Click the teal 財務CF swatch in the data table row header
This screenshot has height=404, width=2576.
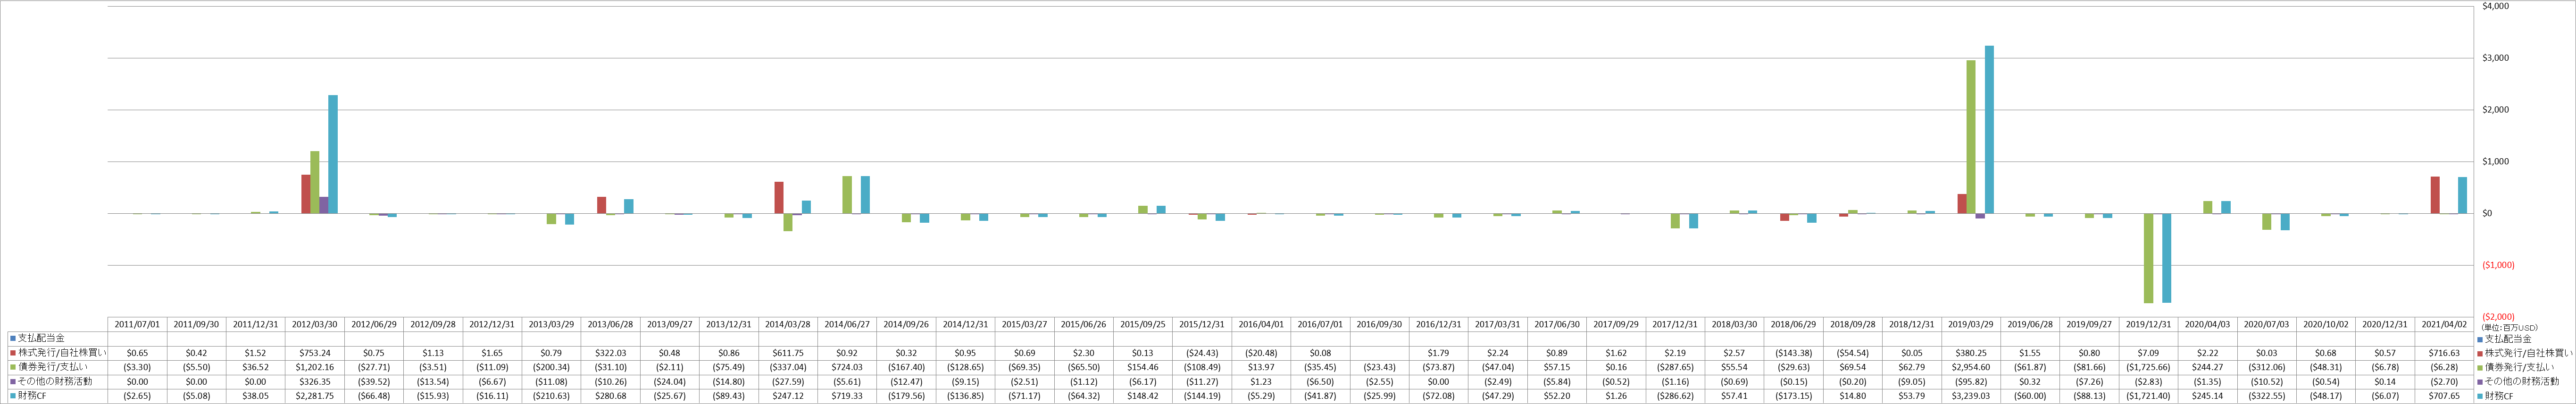[14, 396]
